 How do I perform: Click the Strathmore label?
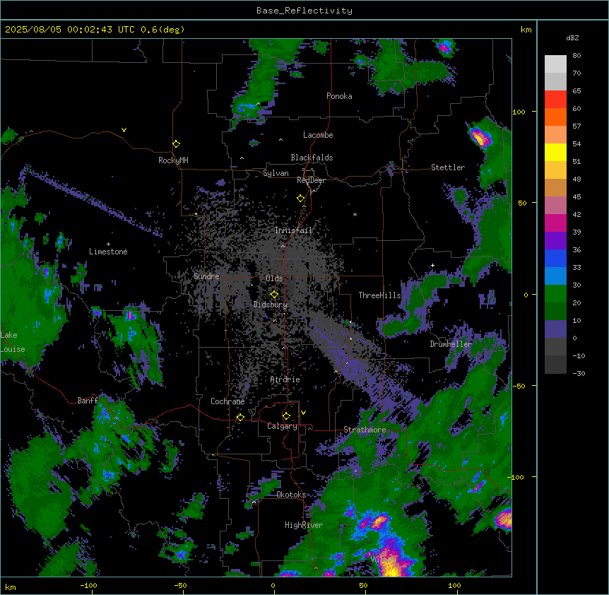tap(365, 430)
